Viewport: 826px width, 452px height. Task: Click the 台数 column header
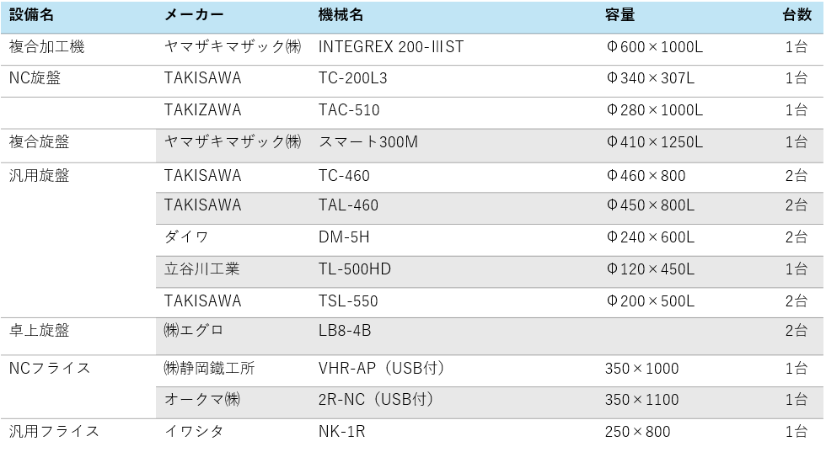[797, 15]
